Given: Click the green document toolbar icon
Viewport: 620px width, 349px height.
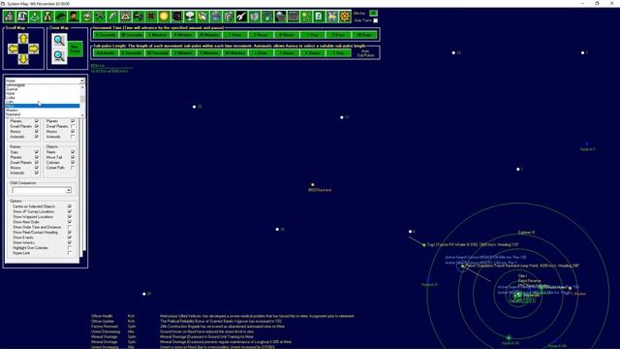Looking at the screenshot, I should pyautogui.click(x=319, y=16).
